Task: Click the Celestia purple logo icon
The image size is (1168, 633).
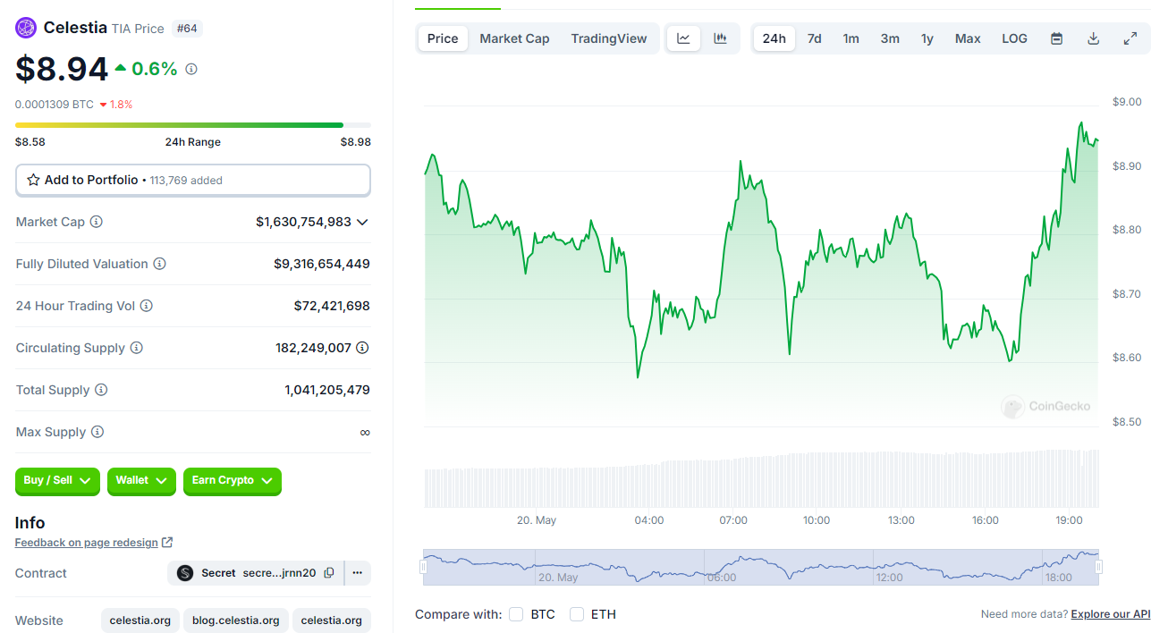Action: click(26, 28)
